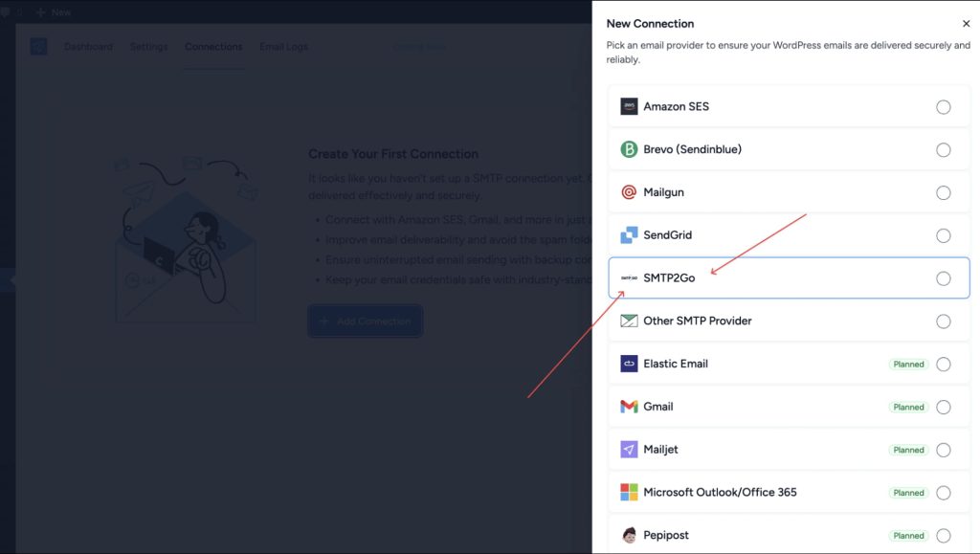Click the Amazon SES logo icon
The image size is (980, 554).
coord(629,106)
